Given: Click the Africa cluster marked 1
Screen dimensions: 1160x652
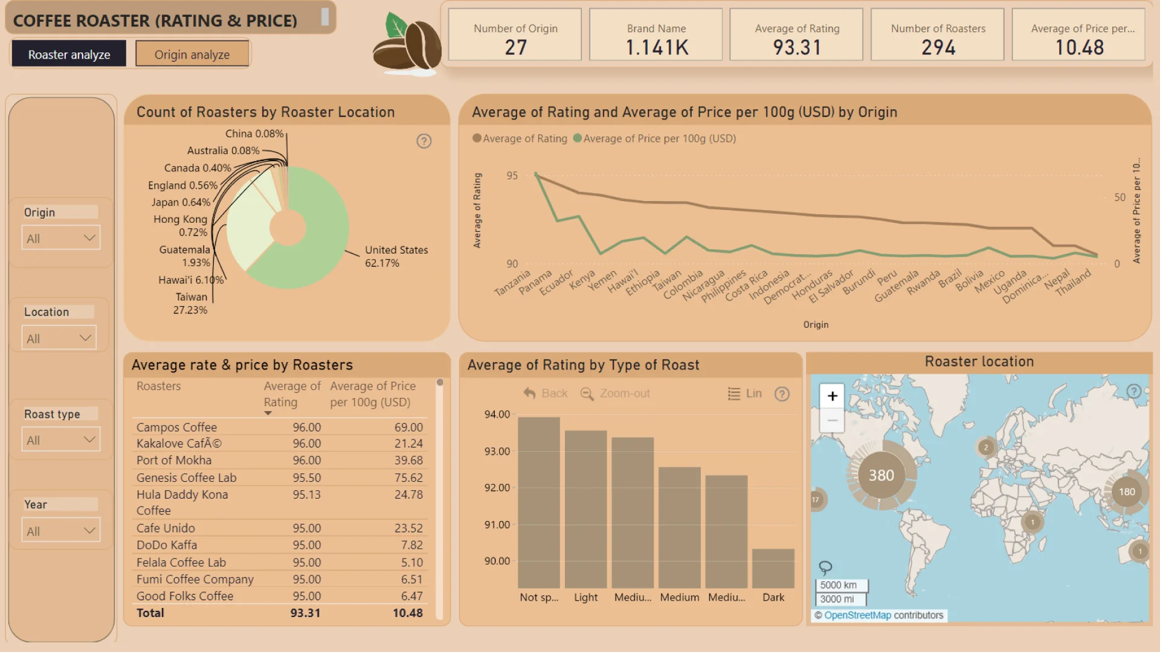Looking at the screenshot, I should click(x=1033, y=522).
